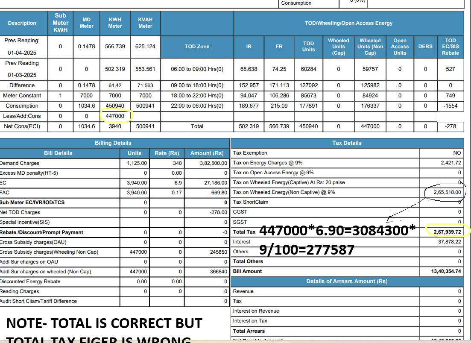The image size is (471, 343).
Task: Click the 'Prev Reading 01-03-2025' row label
Action: click(22, 69)
